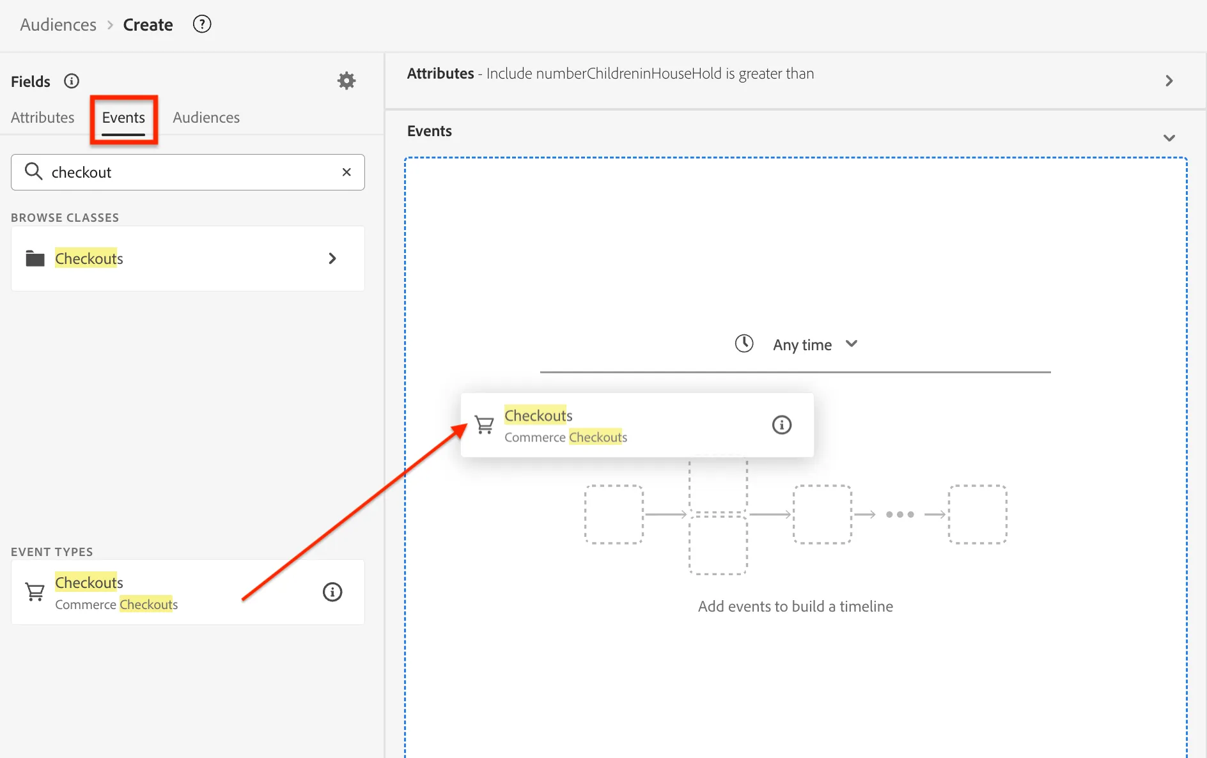Expand the Checkouts class chevron
This screenshot has height=758, width=1207.
point(332,258)
